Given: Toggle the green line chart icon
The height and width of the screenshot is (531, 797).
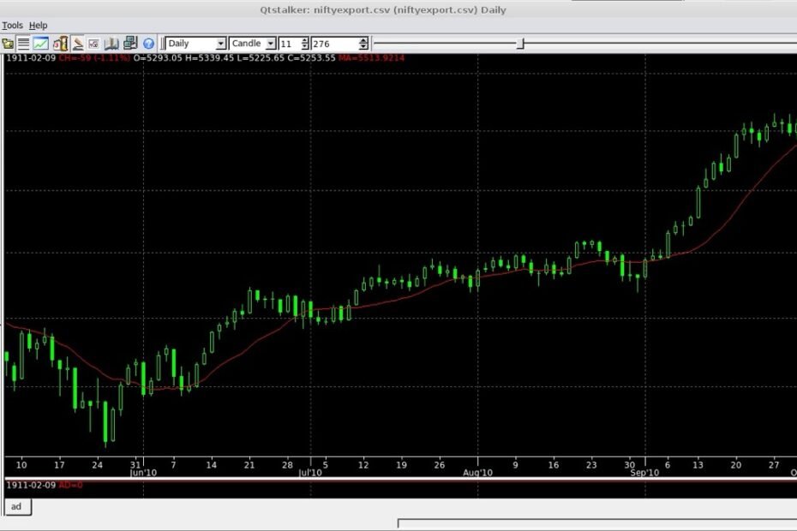Looking at the screenshot, I should point(40,44).
